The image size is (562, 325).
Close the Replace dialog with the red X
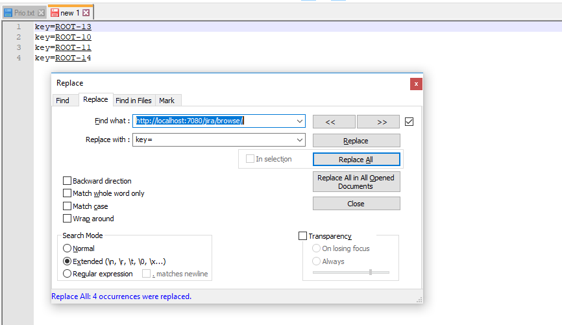416,84
